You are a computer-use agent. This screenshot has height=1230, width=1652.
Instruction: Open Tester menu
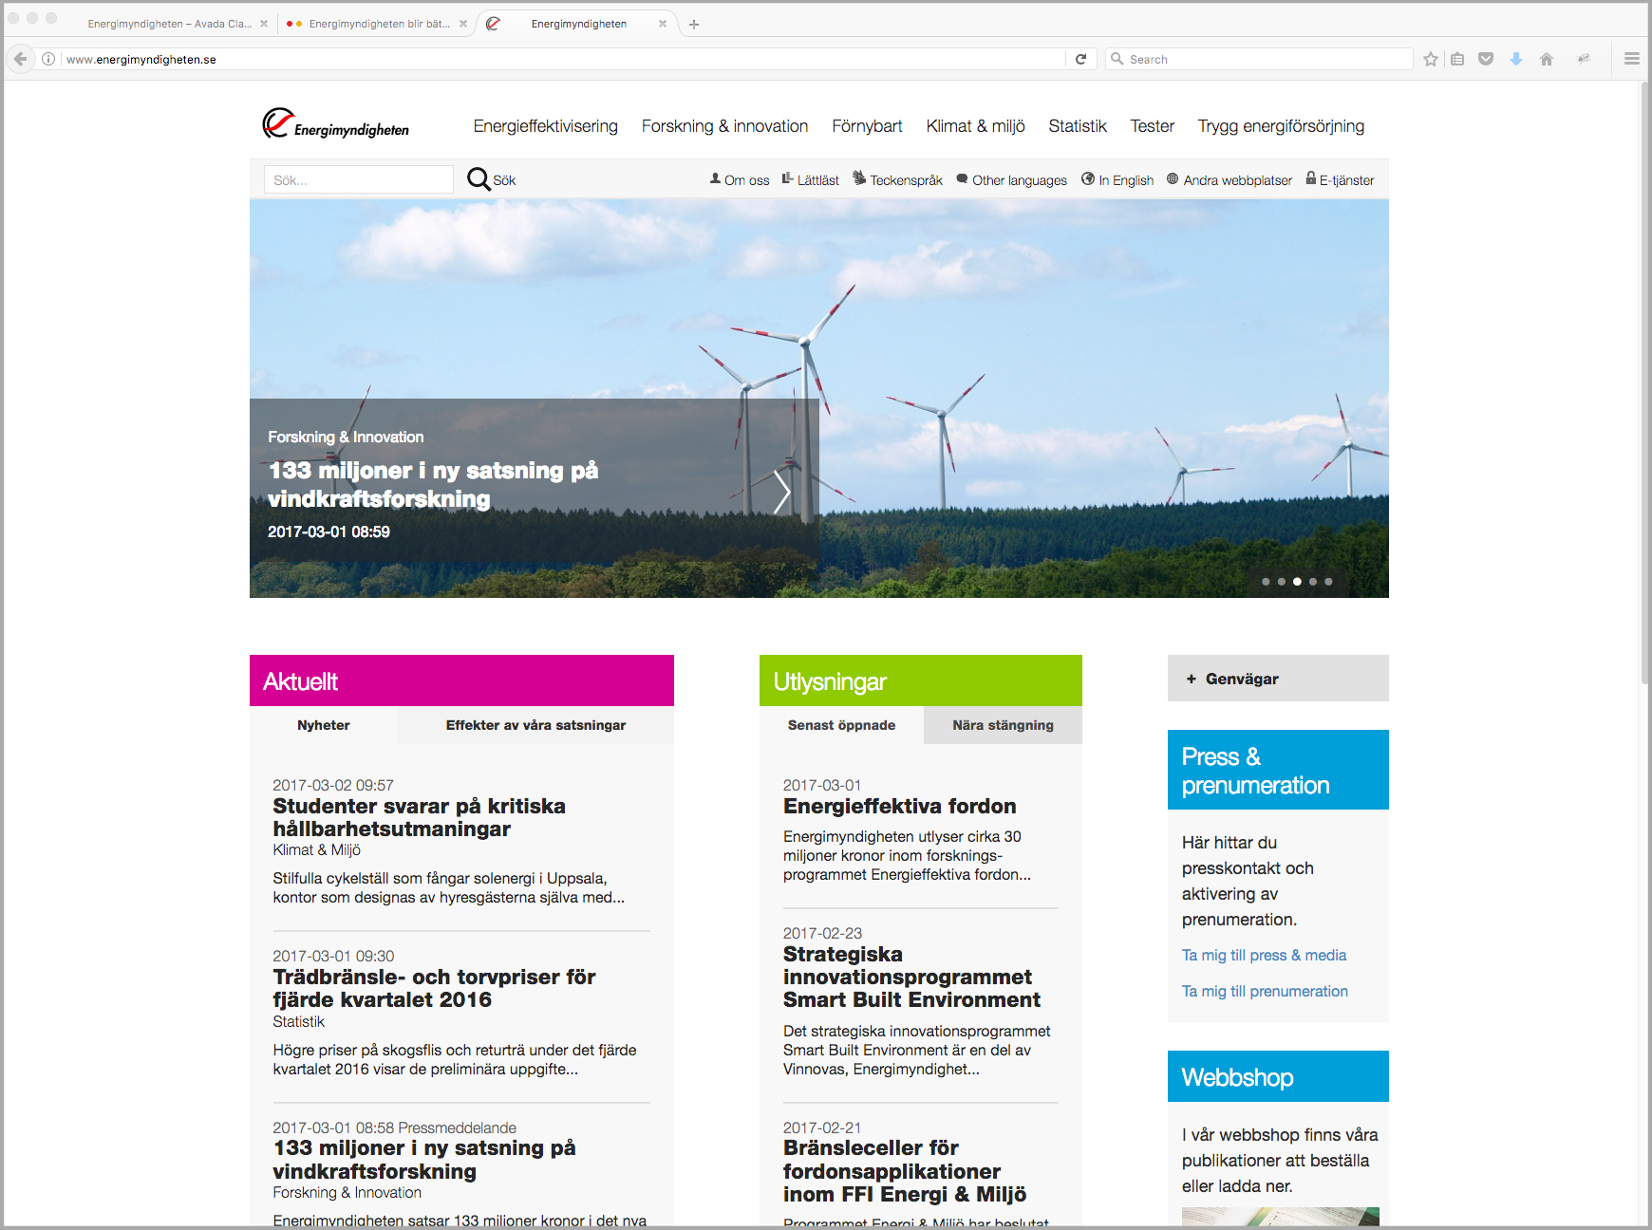[x=1152, y=126]
